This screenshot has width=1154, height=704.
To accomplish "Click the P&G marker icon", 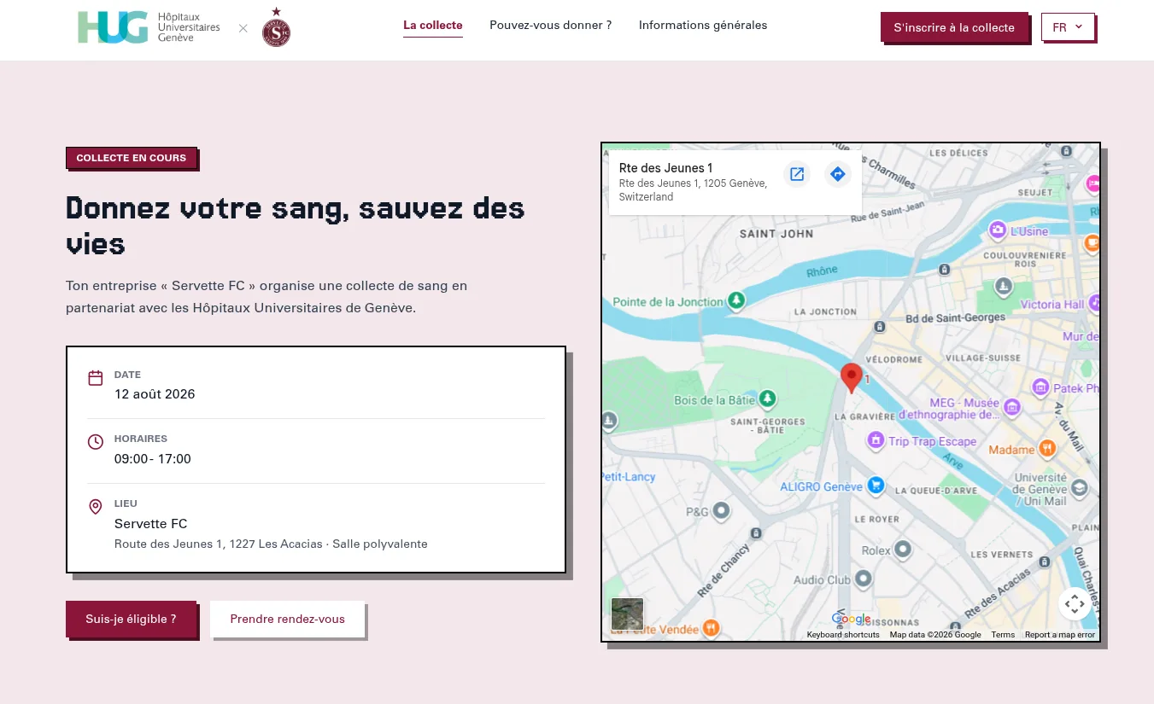I will click(x=723, y=511).
